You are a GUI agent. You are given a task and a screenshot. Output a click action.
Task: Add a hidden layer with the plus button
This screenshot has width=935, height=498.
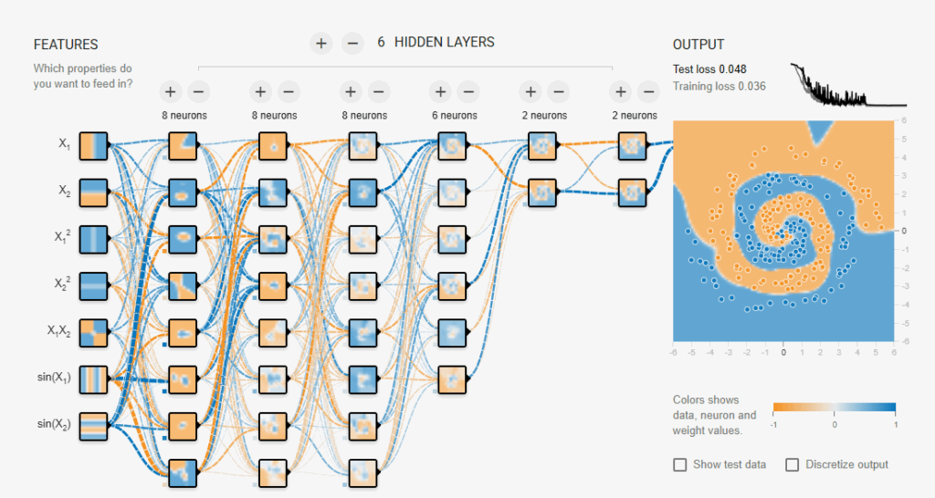pyautogui.click(x=320, y=43)
